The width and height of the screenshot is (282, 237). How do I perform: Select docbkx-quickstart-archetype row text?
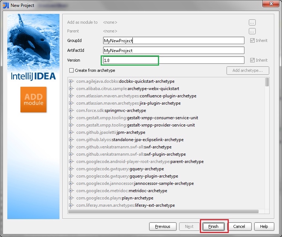[125, 81]
